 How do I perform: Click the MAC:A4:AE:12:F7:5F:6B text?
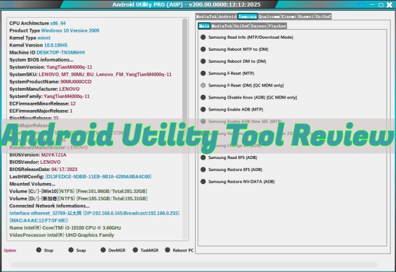pyautogui.click(x=39, y=221)
